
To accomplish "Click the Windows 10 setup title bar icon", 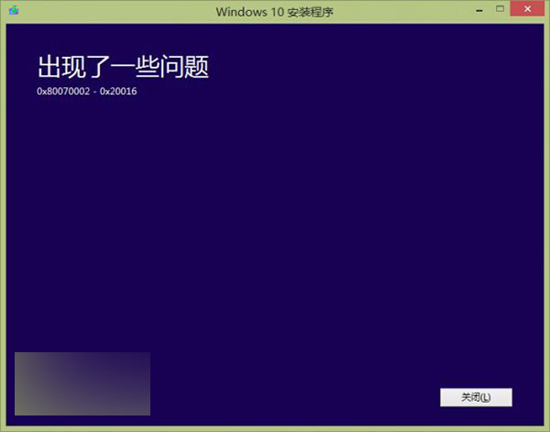I will tap(14, 10).
